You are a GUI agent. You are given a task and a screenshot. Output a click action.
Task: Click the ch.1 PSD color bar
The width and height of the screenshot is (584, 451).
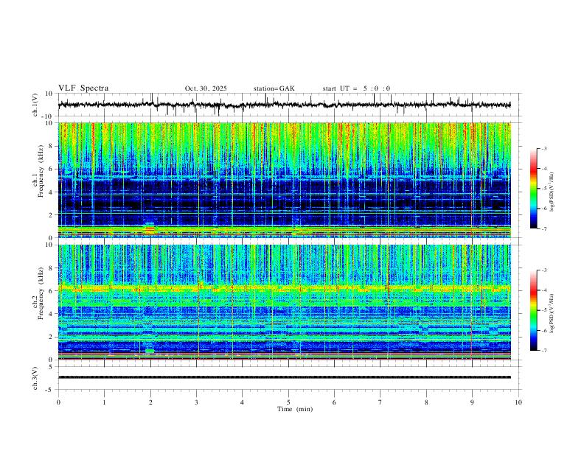point(534,189)
